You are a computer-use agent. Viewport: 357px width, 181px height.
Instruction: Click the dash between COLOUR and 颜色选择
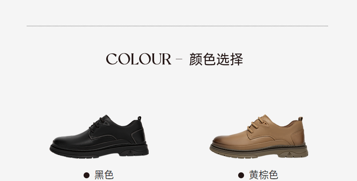(179, 59)
